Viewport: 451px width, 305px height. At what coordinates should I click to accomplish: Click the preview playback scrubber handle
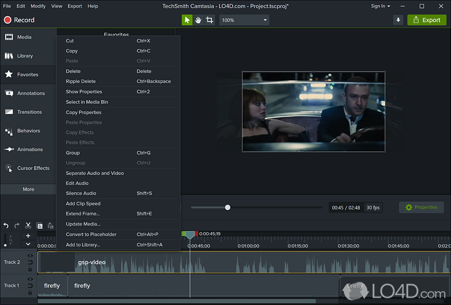228,207
